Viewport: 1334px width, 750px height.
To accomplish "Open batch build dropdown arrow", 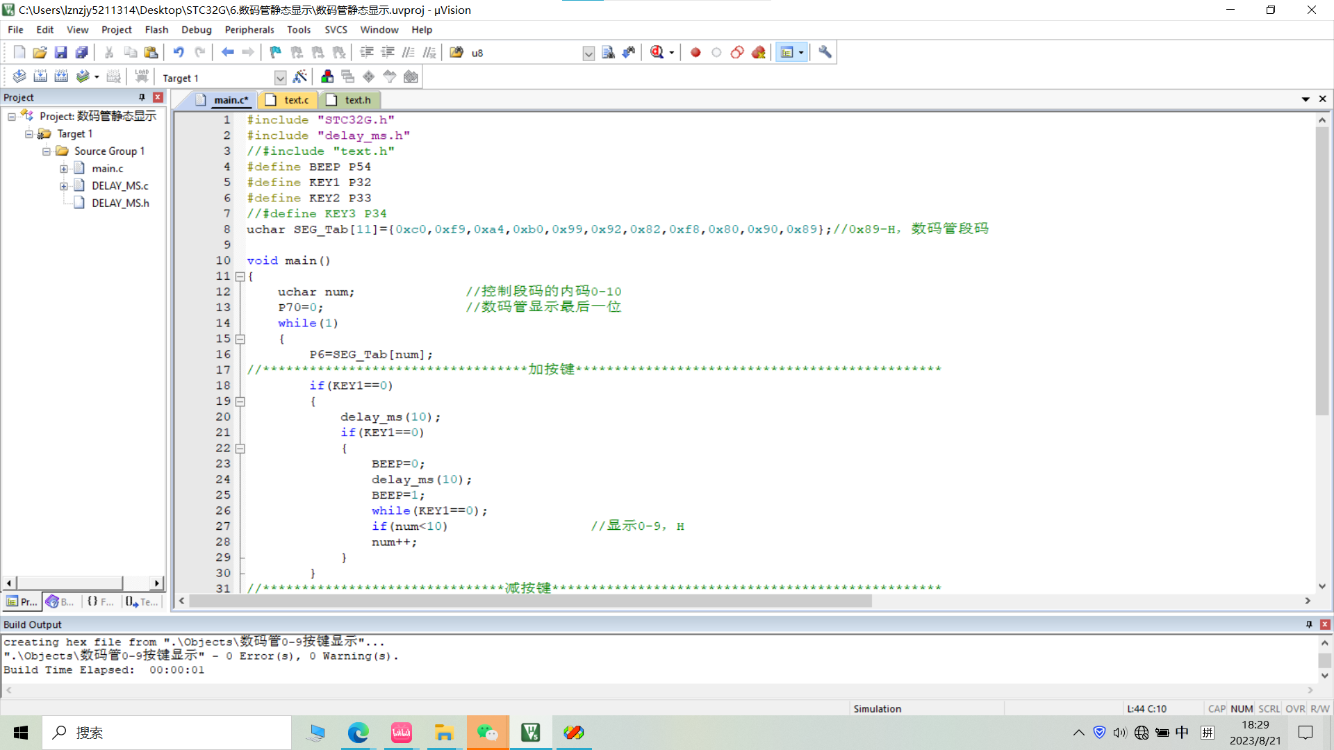I will pyautogui.click(x=97, y=77).
